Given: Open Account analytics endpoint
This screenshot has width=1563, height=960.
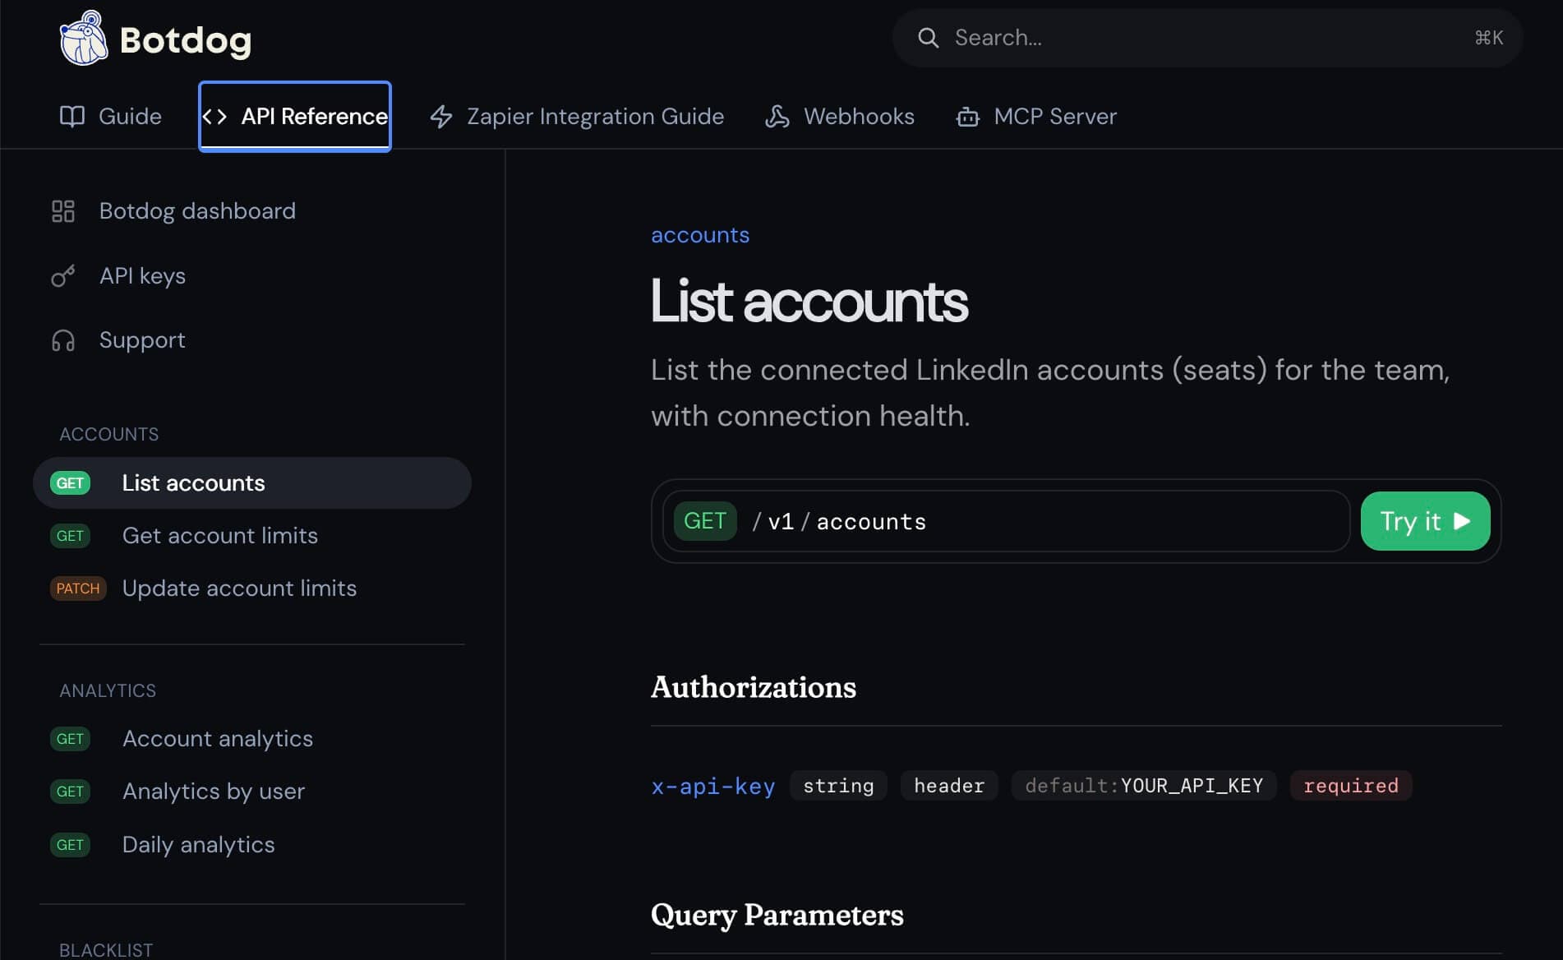Looking at the screenshot, I should coord(218,739).
